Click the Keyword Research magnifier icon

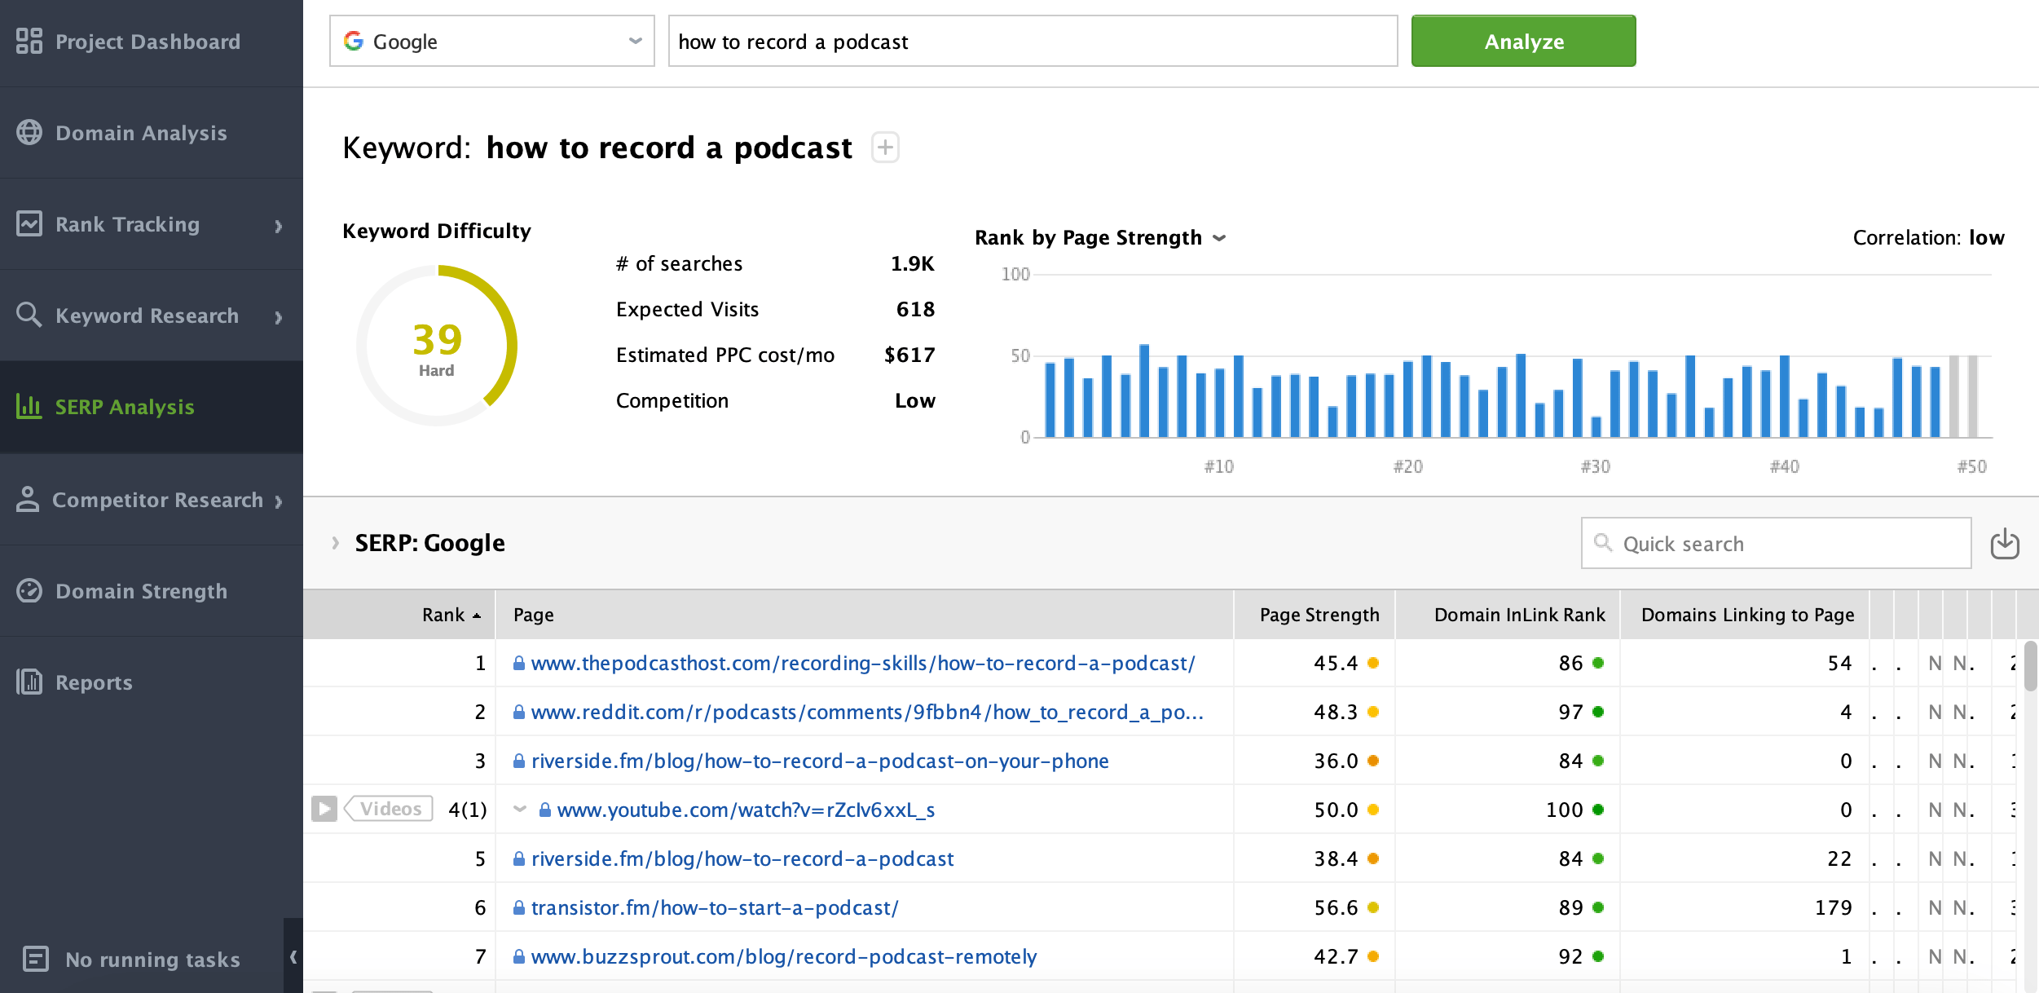click(29, 315)
